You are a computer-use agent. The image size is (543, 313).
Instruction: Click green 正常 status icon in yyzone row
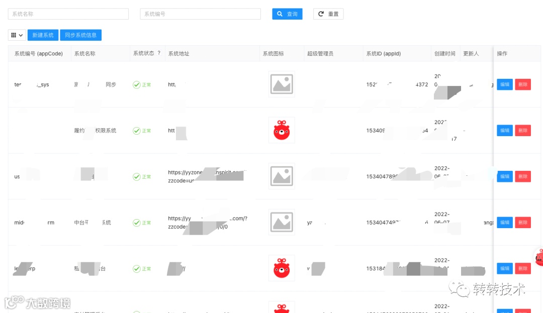pyautogui.click(x=136, y=177)
